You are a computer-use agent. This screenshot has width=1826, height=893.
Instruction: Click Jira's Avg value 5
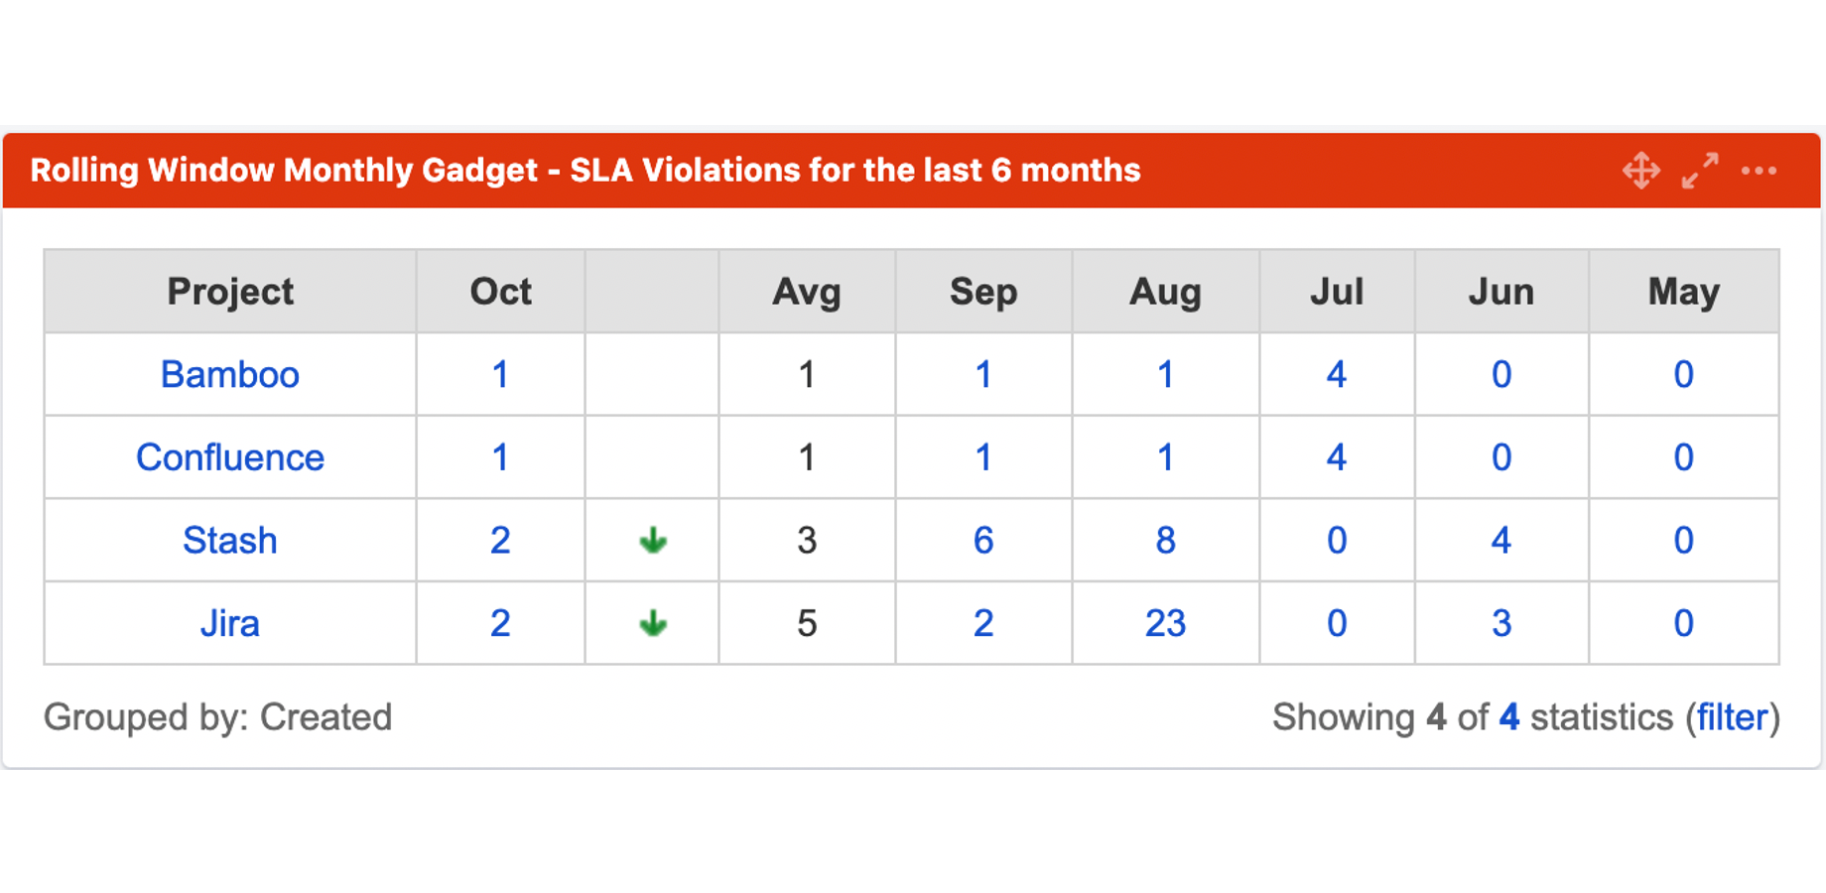click(807, 624)
